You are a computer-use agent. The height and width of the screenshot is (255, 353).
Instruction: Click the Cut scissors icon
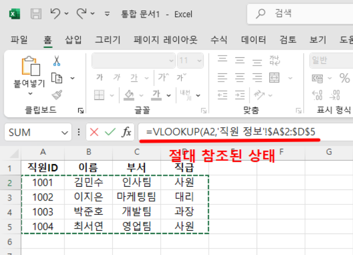57,61
